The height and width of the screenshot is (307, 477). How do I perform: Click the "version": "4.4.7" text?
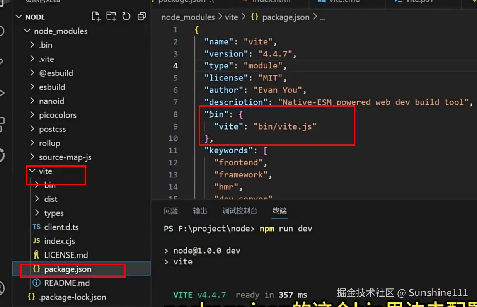[250, 54]
